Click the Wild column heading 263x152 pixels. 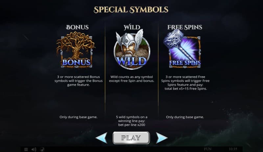132,27
